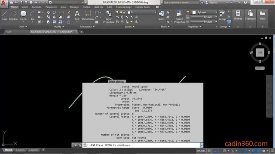Switch to the Start file tab

9,32
